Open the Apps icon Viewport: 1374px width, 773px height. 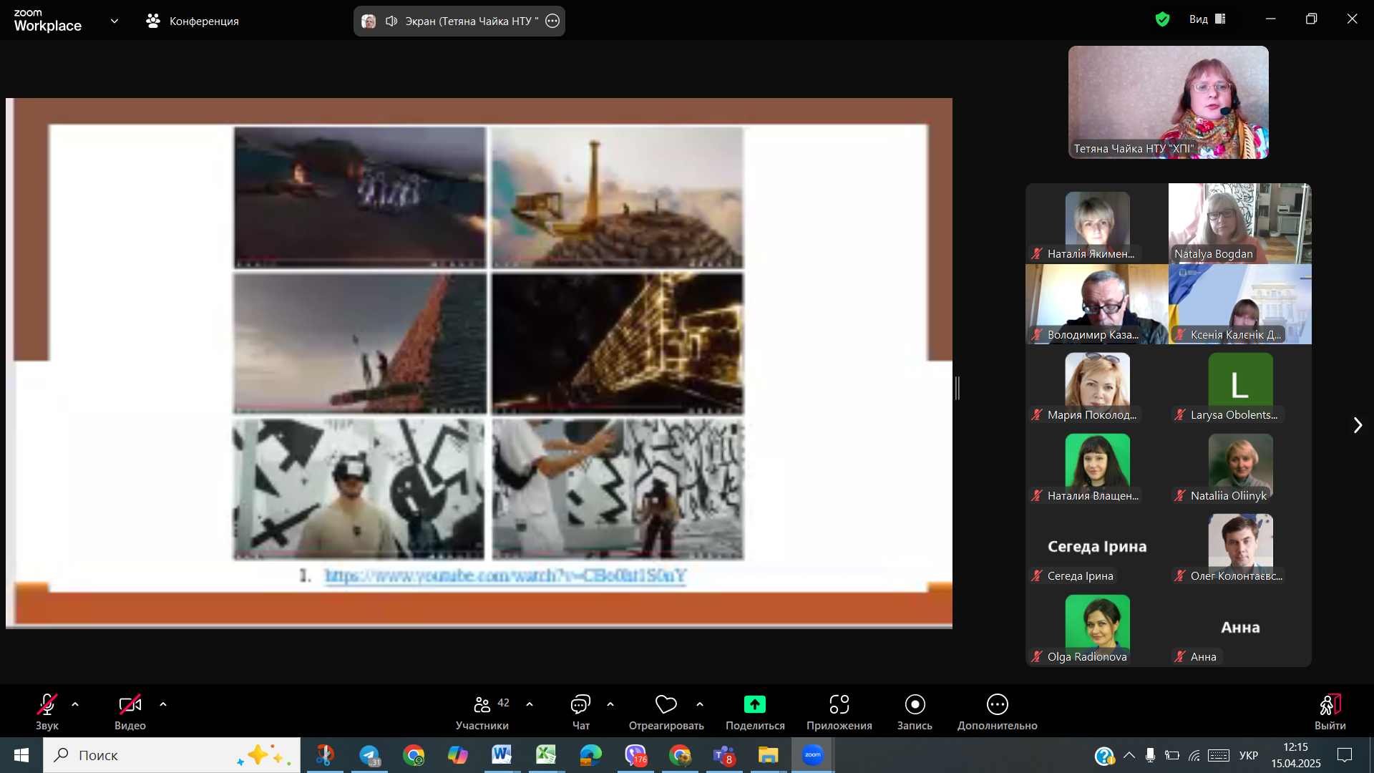pyautogui.click(x=839, y=705)
